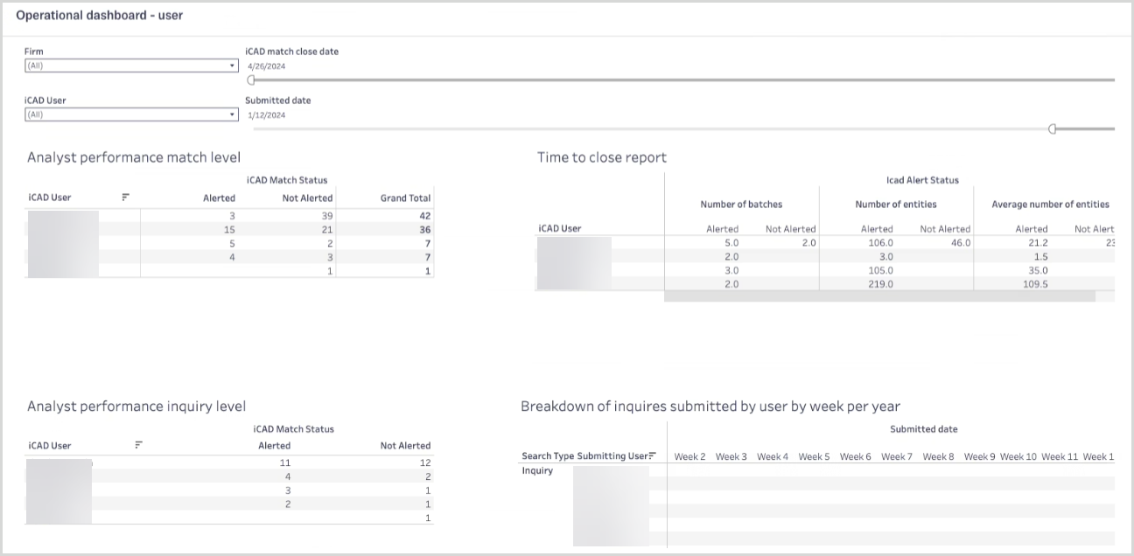Click the Number of batches column header
This screenshot has height=556, width=1134.
pos(741,205)
